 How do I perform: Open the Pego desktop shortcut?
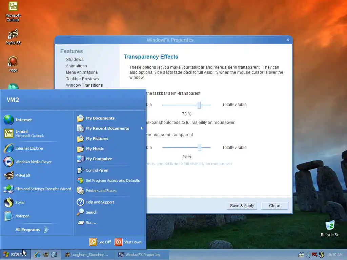(x=13, y=64)
